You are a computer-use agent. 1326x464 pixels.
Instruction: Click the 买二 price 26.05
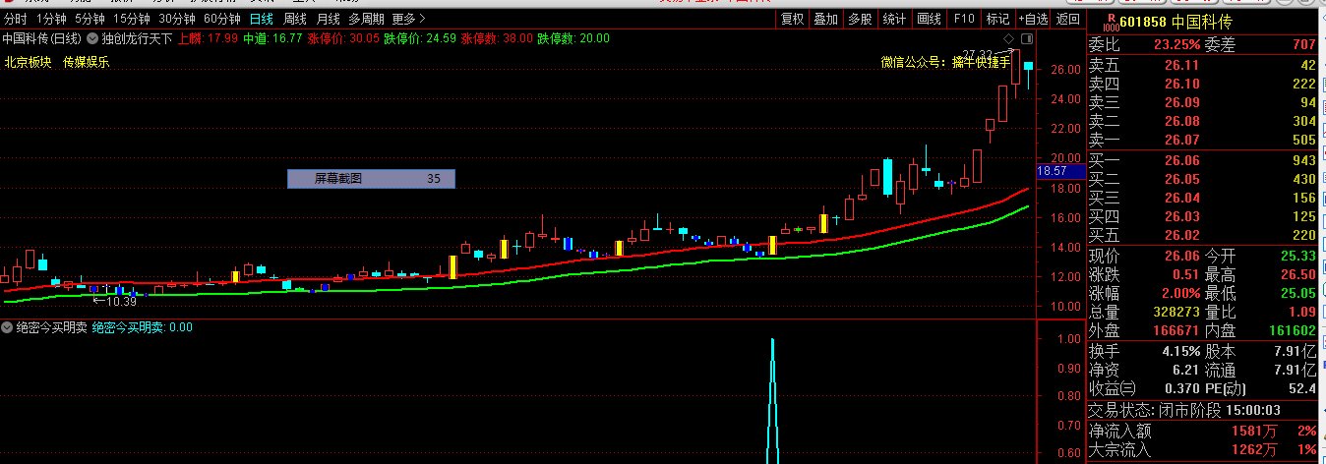[1180, 179]
